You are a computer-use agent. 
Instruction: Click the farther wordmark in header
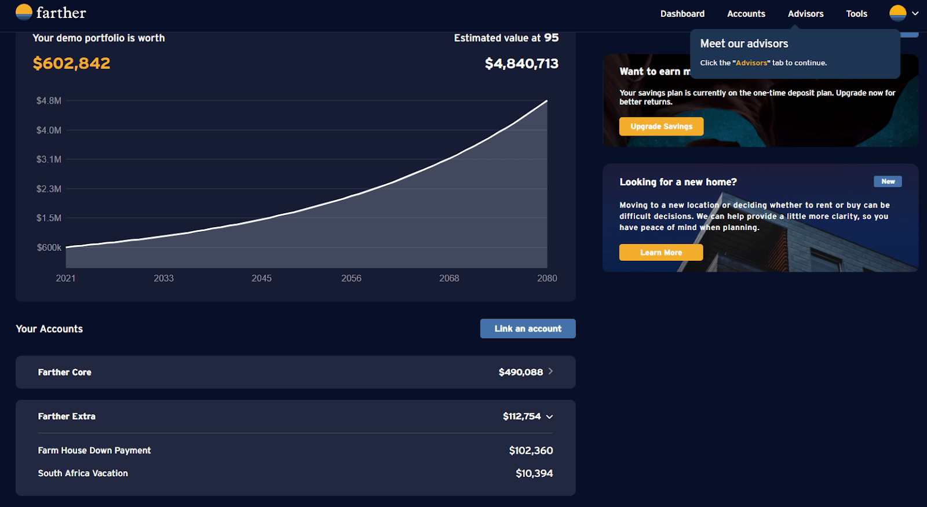[61, 13]
